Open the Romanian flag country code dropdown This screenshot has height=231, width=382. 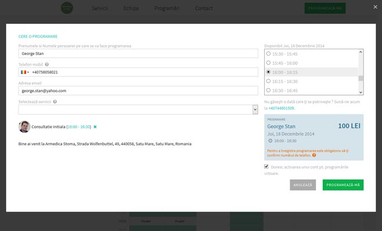[x=25, y=72]
